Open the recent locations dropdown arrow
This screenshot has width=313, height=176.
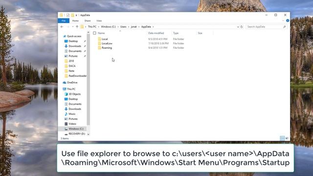click(73, 27)
